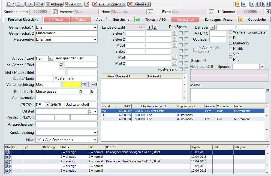Viewport: 271px width, 176px height.
Task: Tick the Prio checkbox below VIP
Action: [230, 59]
